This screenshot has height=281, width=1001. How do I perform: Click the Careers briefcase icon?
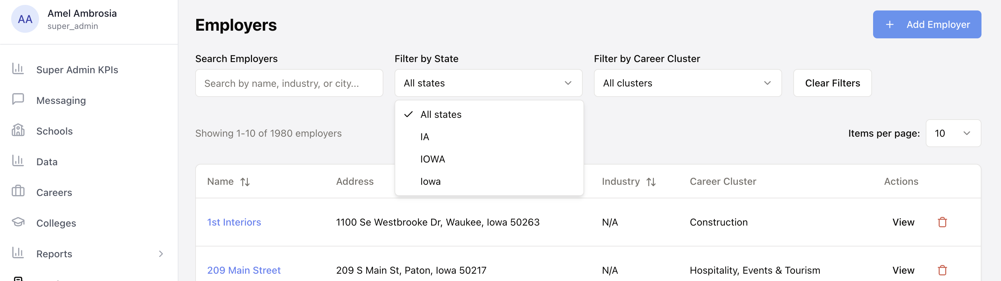[18, 192]
